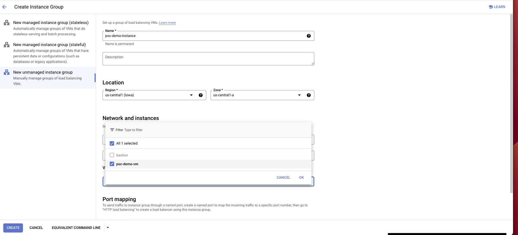Uncheck the psc-demo-vm checkbox
Screen dimensions: 518x235
(x=112, y=164)
